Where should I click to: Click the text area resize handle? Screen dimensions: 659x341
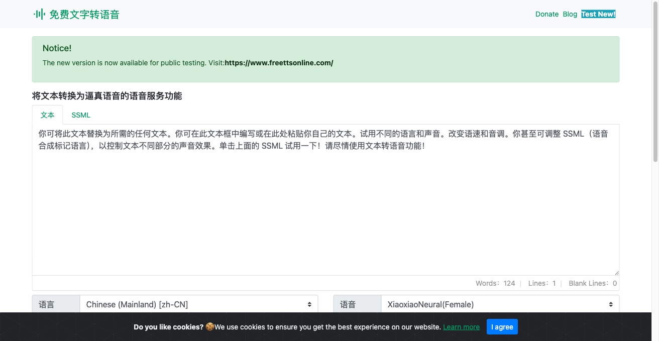pyautogui.click(x=616, y=273)
